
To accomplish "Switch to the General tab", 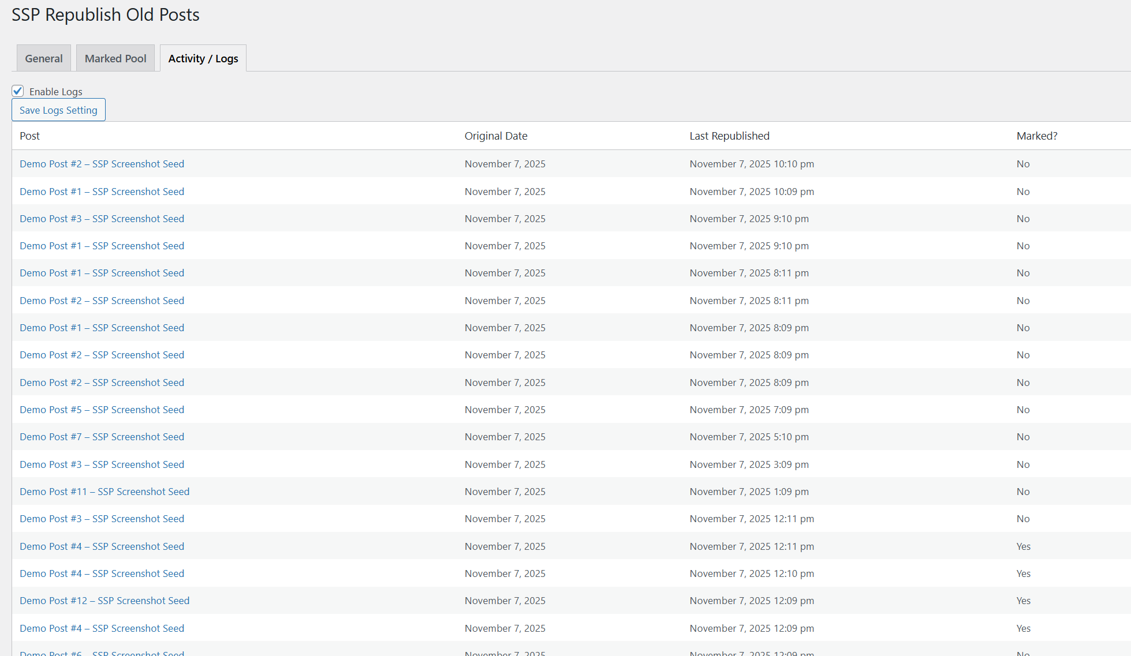I will [x=44, y=59].
